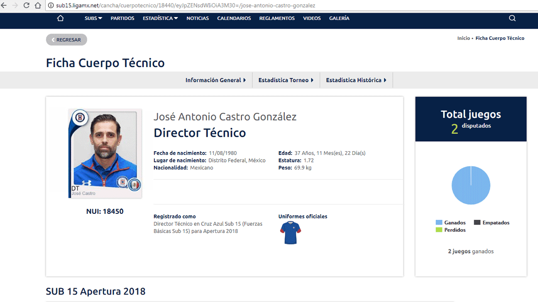
Task: Open the NOTICIAS menu item
Action: click(x=198, y=18)
